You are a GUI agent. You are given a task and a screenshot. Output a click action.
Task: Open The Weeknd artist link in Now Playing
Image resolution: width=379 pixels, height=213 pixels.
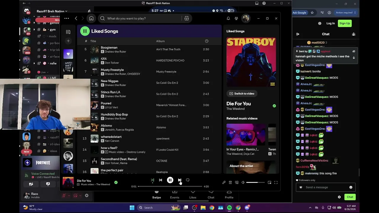coord(235,109)
